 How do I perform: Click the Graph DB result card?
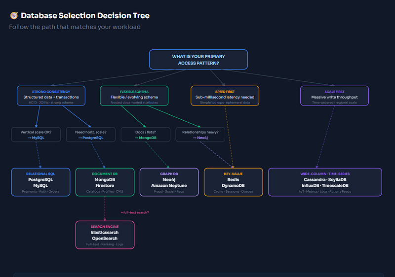pyautogui.click(x=169, y=182)
